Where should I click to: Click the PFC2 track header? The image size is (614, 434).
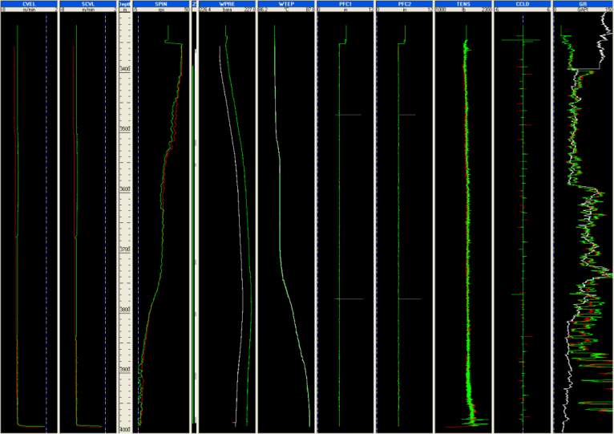404,4
